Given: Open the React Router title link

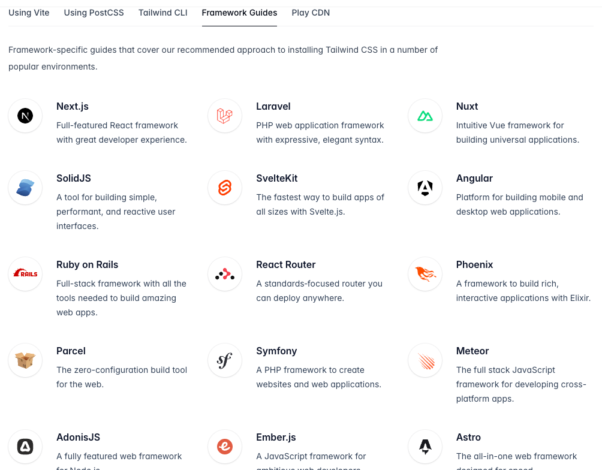Looking at the screenshot, I should click(285, 264).
